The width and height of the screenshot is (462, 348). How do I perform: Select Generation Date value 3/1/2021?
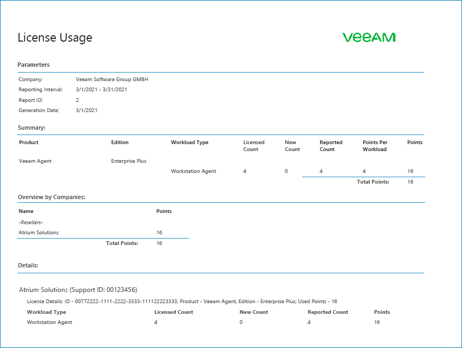86,110
